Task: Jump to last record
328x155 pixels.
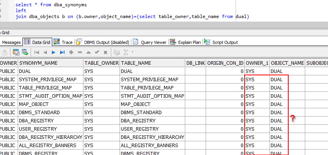Action: pos(63,52)
